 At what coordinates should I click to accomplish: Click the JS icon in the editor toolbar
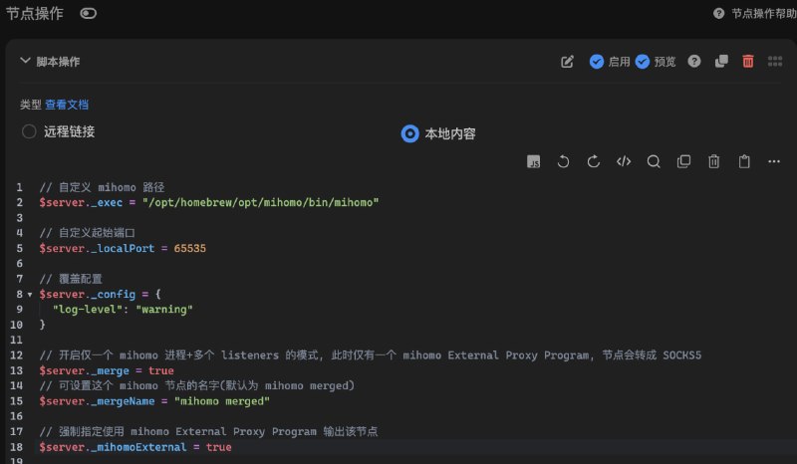pyautogui.click(x=533, y=162)
